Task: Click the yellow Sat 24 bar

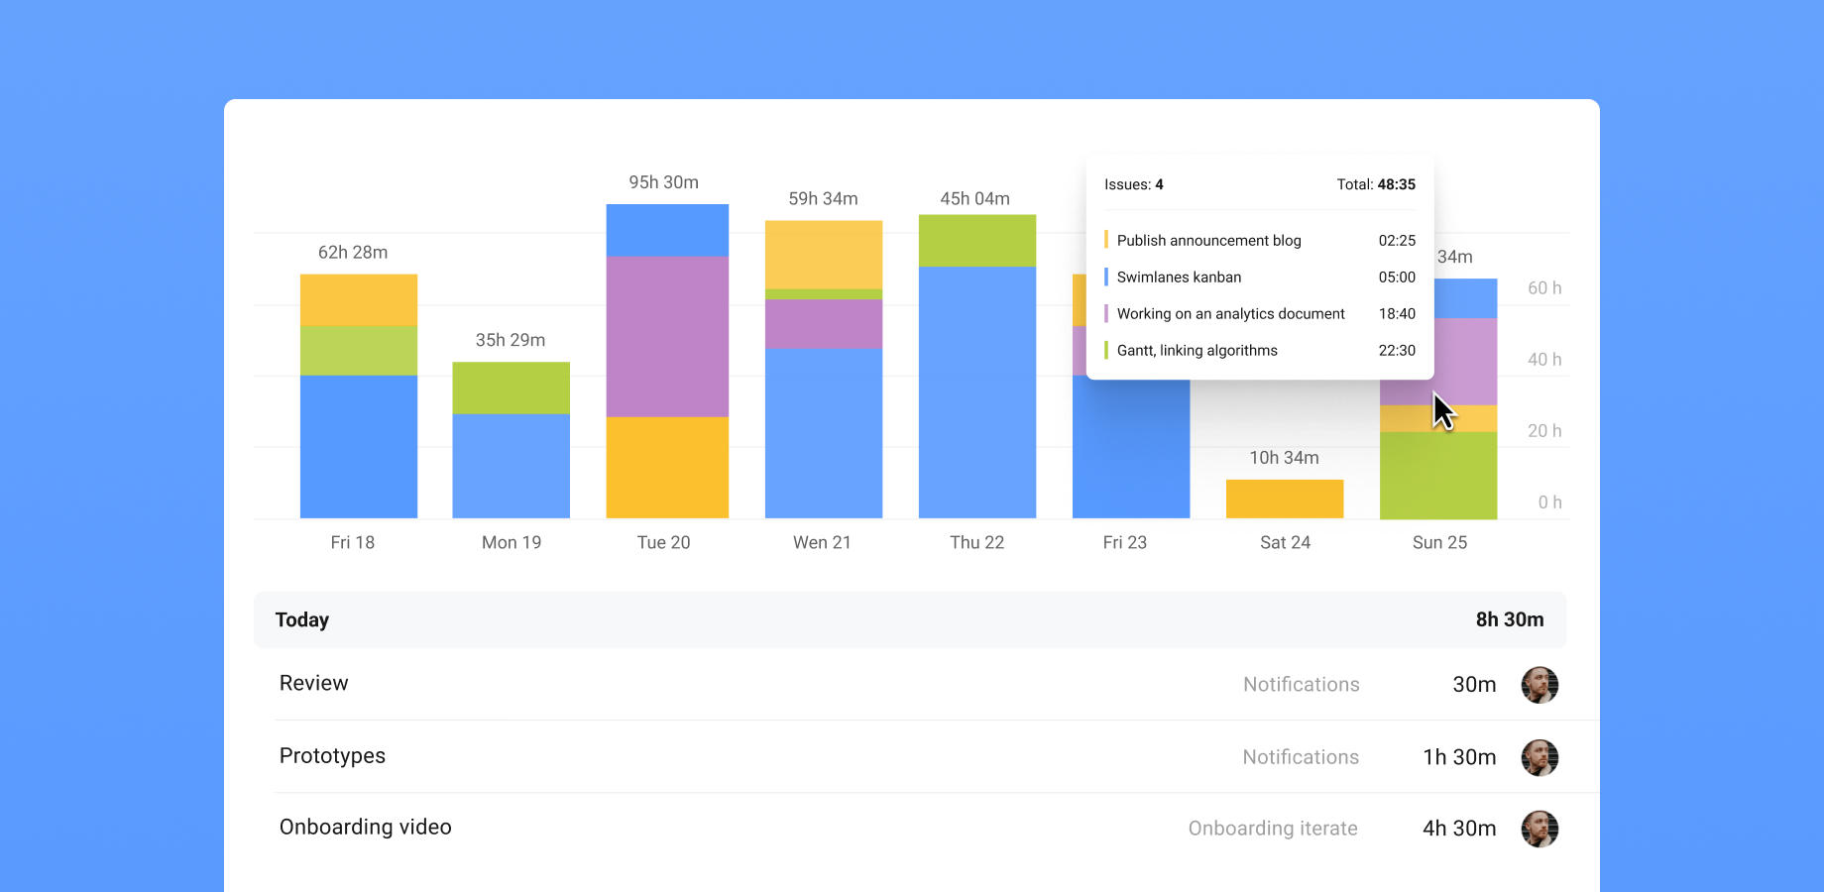Action: click(x=1284, y=499)
